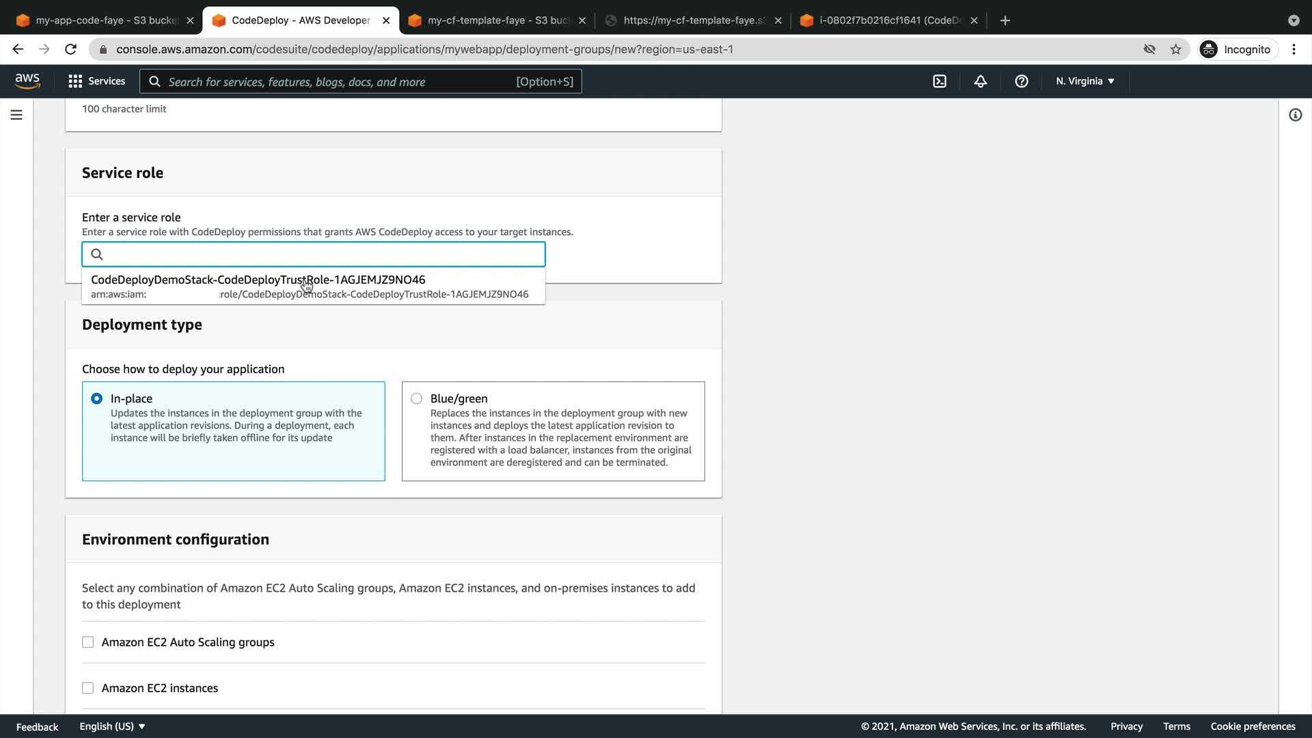Open the notifications bell icon
The height and width of the screenshot is (738, 1312).
point(980,81)
